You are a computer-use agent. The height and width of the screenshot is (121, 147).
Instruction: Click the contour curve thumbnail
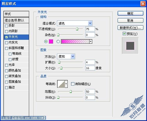pyautogui.click(x=61, y=84)
